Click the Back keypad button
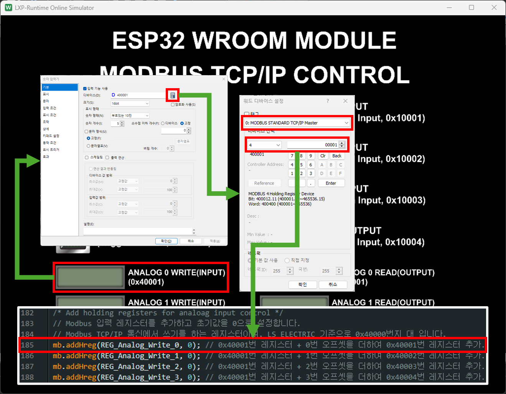506x394 pixels. (x=337, y=156)
